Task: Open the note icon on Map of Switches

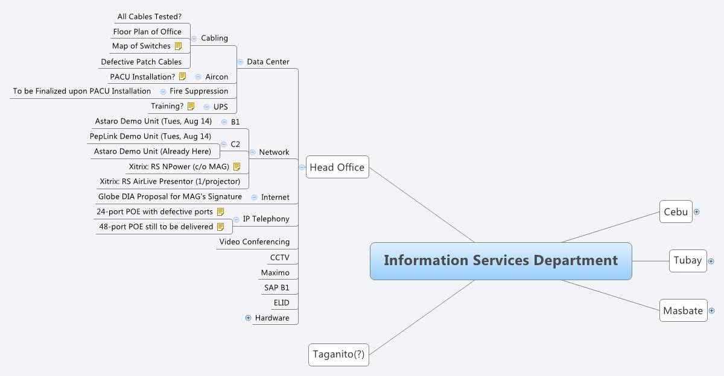Action: pos(179,45)
